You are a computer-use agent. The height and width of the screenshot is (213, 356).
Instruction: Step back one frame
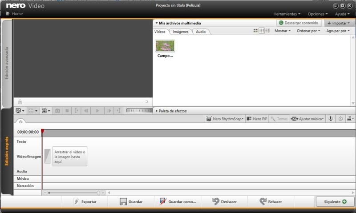tap(86, 111)
